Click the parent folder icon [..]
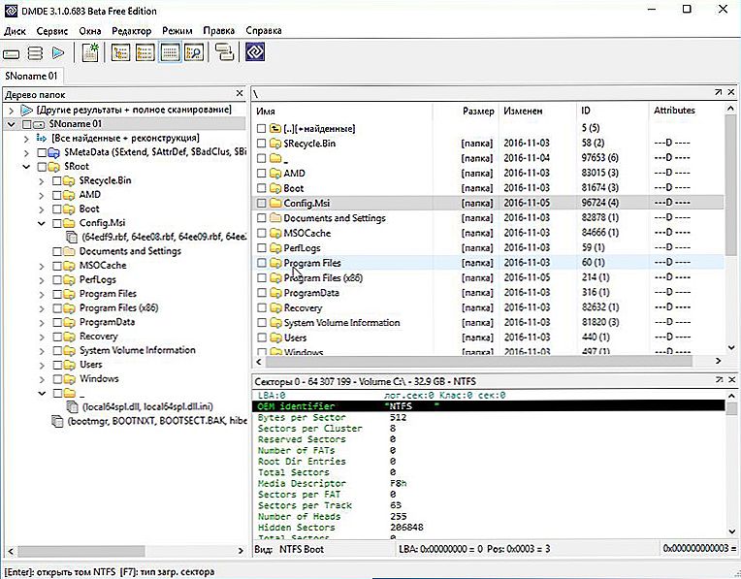 (x=275, y=128)
